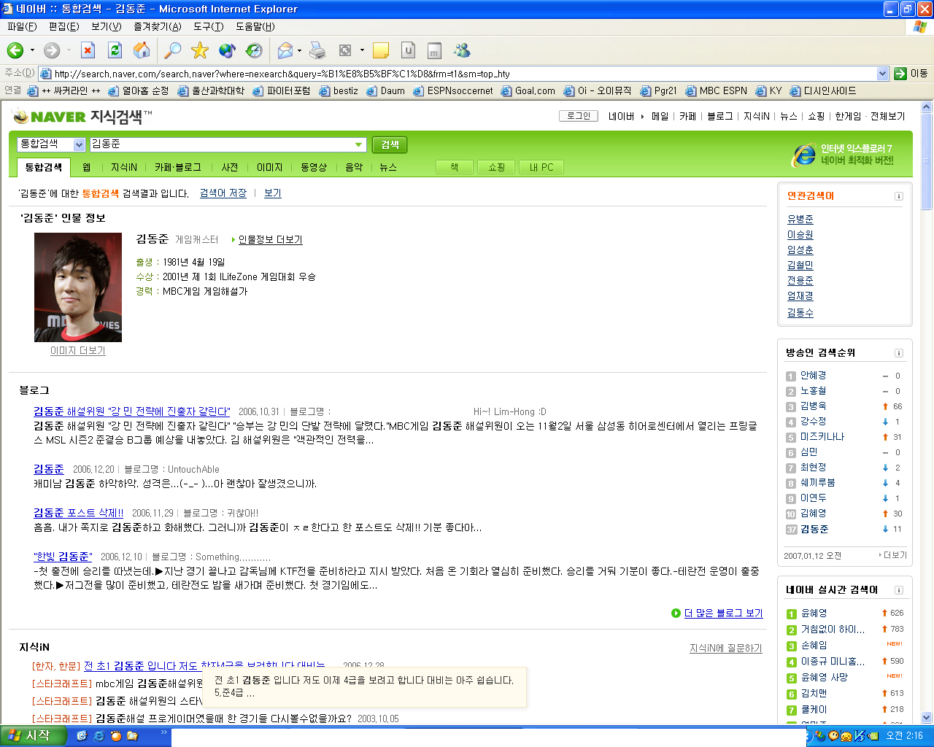Open the 더 많은 블로그 보기 link

tap(723, 613)
